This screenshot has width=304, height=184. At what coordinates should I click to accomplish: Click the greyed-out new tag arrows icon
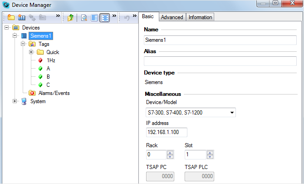point(32,17)
